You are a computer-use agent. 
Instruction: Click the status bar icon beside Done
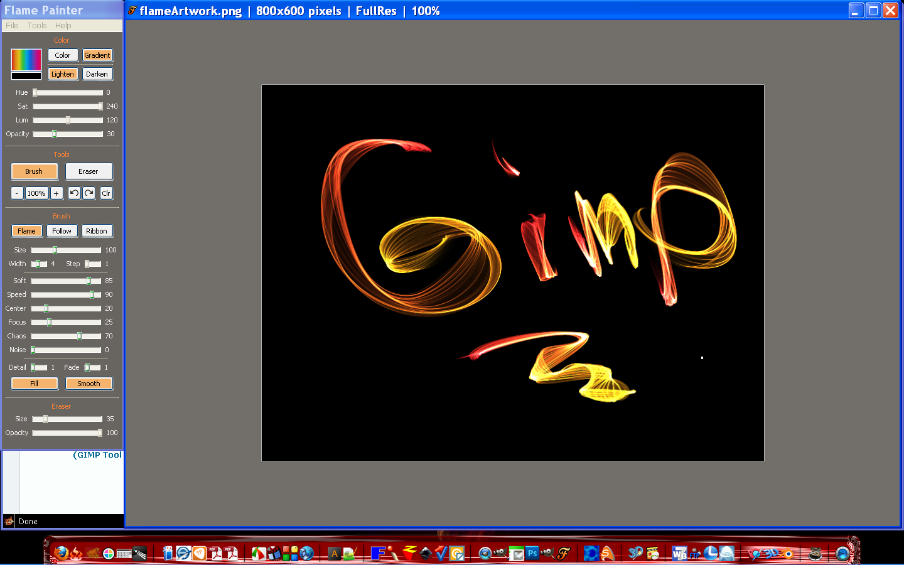point(9,521)
